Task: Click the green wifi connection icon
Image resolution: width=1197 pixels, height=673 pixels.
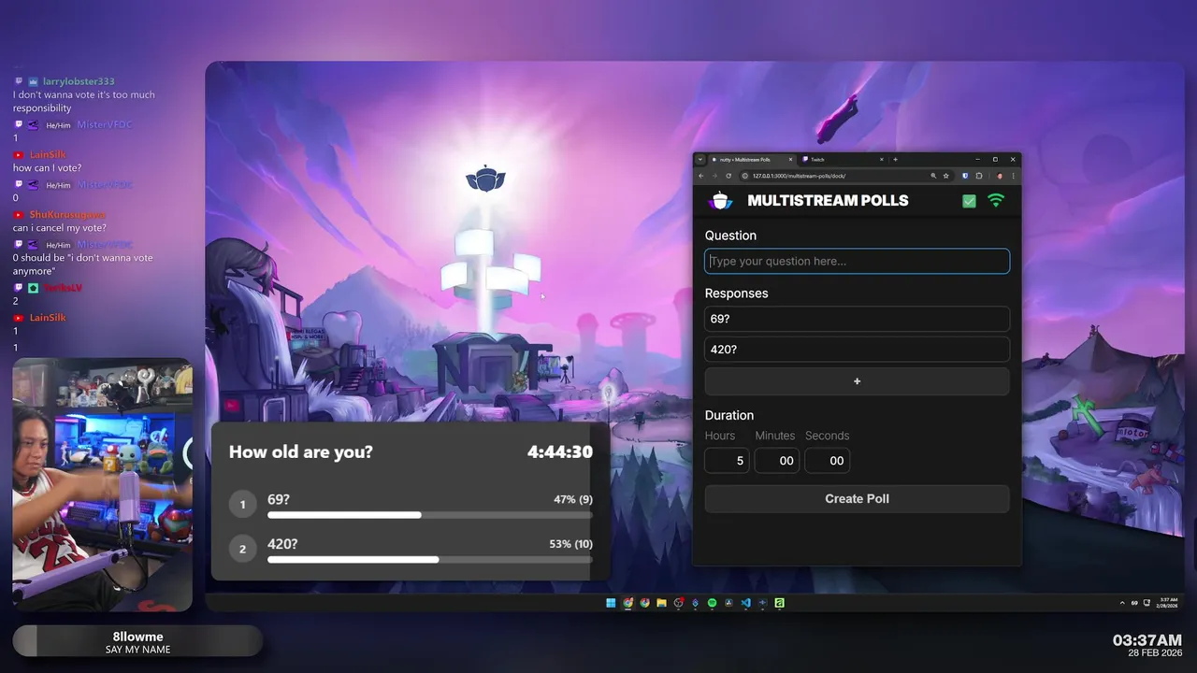Action: [x=996, y=201]
